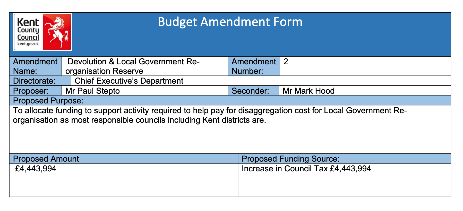Click the Proposed Amount header
463x211 pixels.
point(46,159)
